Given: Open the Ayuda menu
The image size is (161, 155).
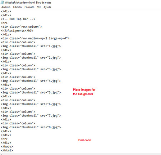Looking at the screenshot, I should (x=47, y=7).
